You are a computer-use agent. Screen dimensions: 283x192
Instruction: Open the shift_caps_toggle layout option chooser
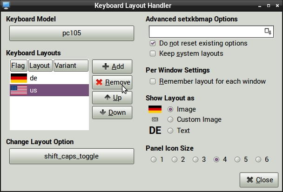72,156
